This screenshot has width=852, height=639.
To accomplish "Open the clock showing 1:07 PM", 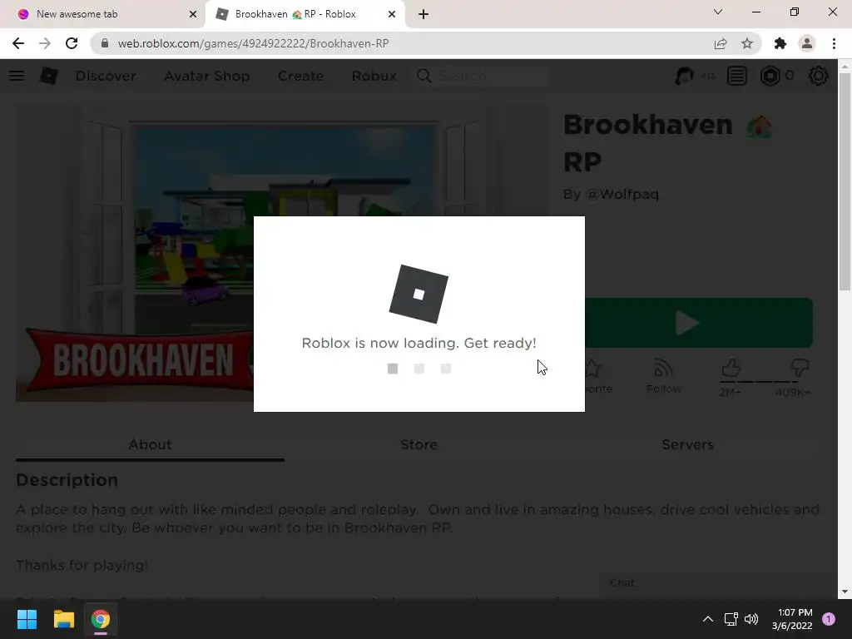I will 792,619.
